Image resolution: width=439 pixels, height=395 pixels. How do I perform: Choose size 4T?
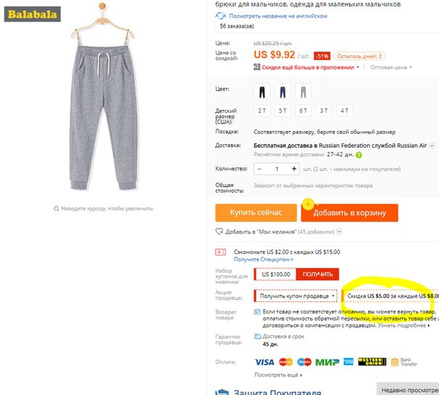tap(345, 111)
